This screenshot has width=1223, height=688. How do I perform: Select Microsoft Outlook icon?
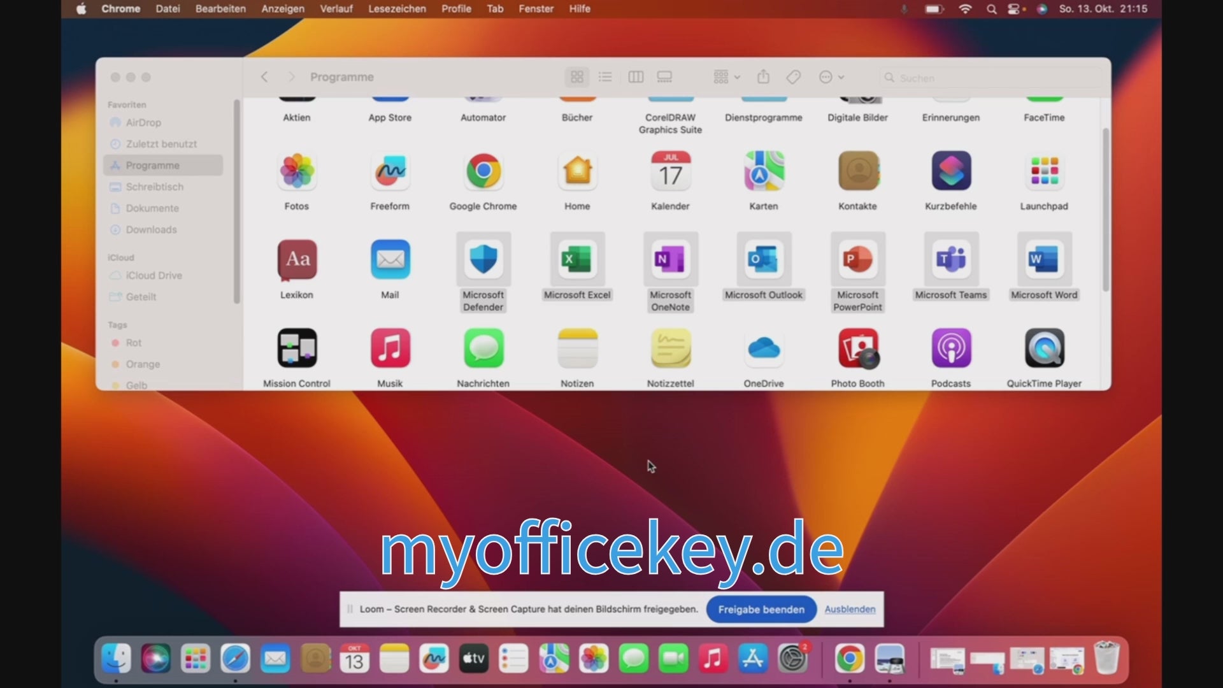[764, 260]
